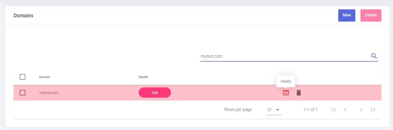Sort by the Health column header
Screen dimensions: 393x130
pos(143,77)
